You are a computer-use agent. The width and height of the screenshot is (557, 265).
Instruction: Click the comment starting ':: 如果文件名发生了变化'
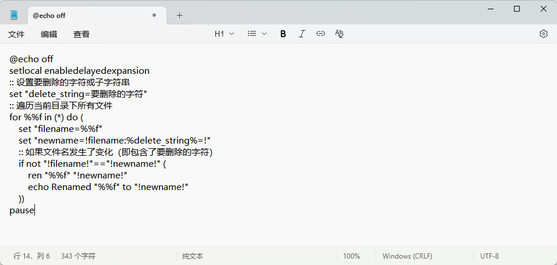click(115, 152)
